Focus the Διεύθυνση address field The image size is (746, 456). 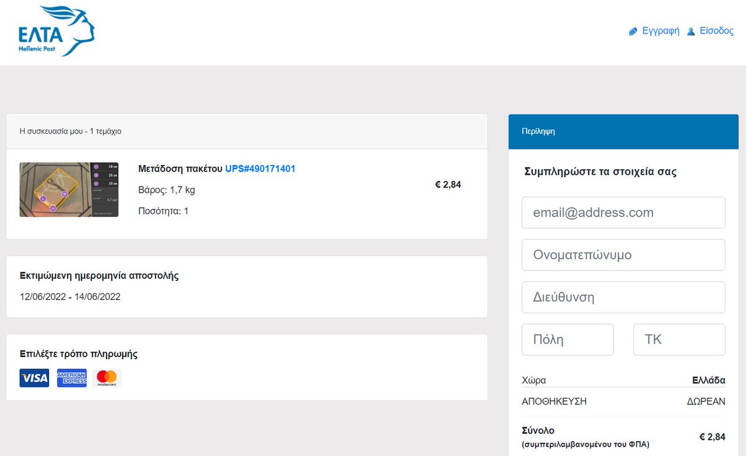624,297
